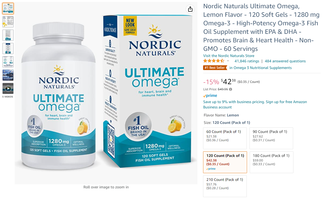Viewport: 327px width, 199px height.
Task: Click the List Price info icon
Action: [231, 89]
